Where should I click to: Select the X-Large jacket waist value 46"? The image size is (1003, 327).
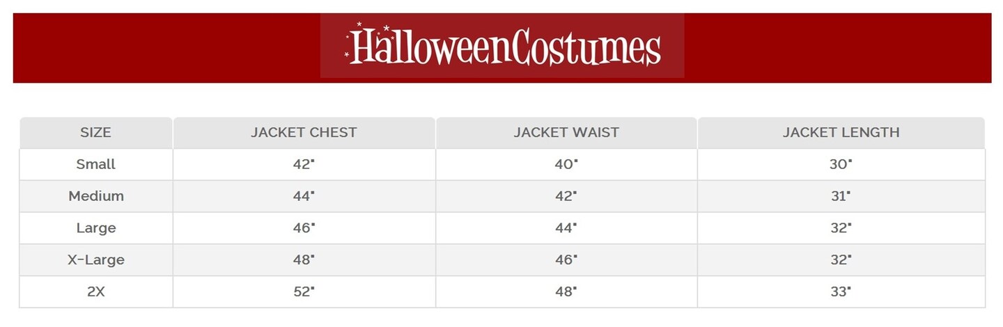566,260
